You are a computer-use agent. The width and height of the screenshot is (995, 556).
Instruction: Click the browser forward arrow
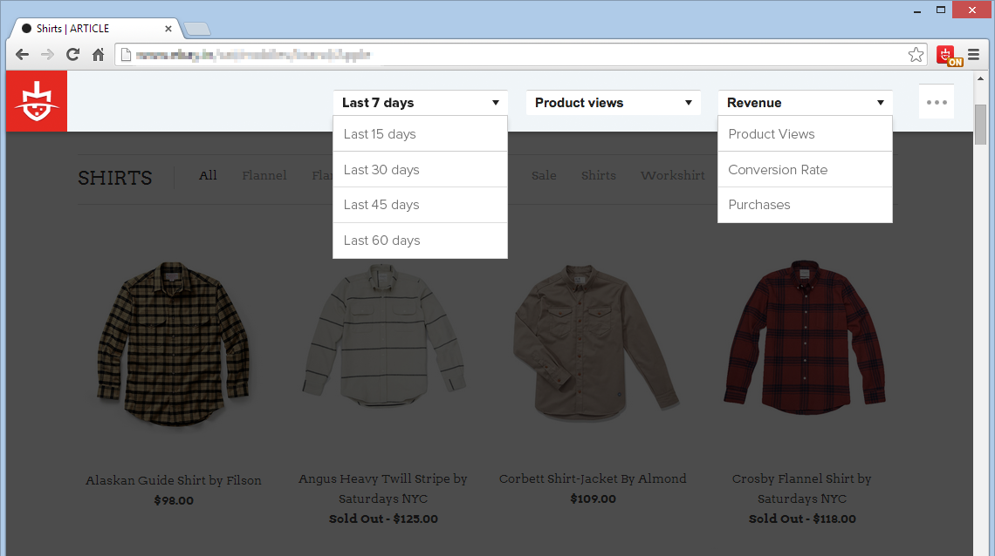(x=48, y=54)
